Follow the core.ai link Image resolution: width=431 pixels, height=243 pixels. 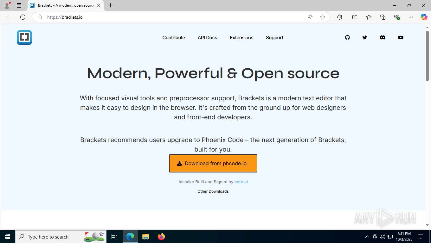[241, 182]
